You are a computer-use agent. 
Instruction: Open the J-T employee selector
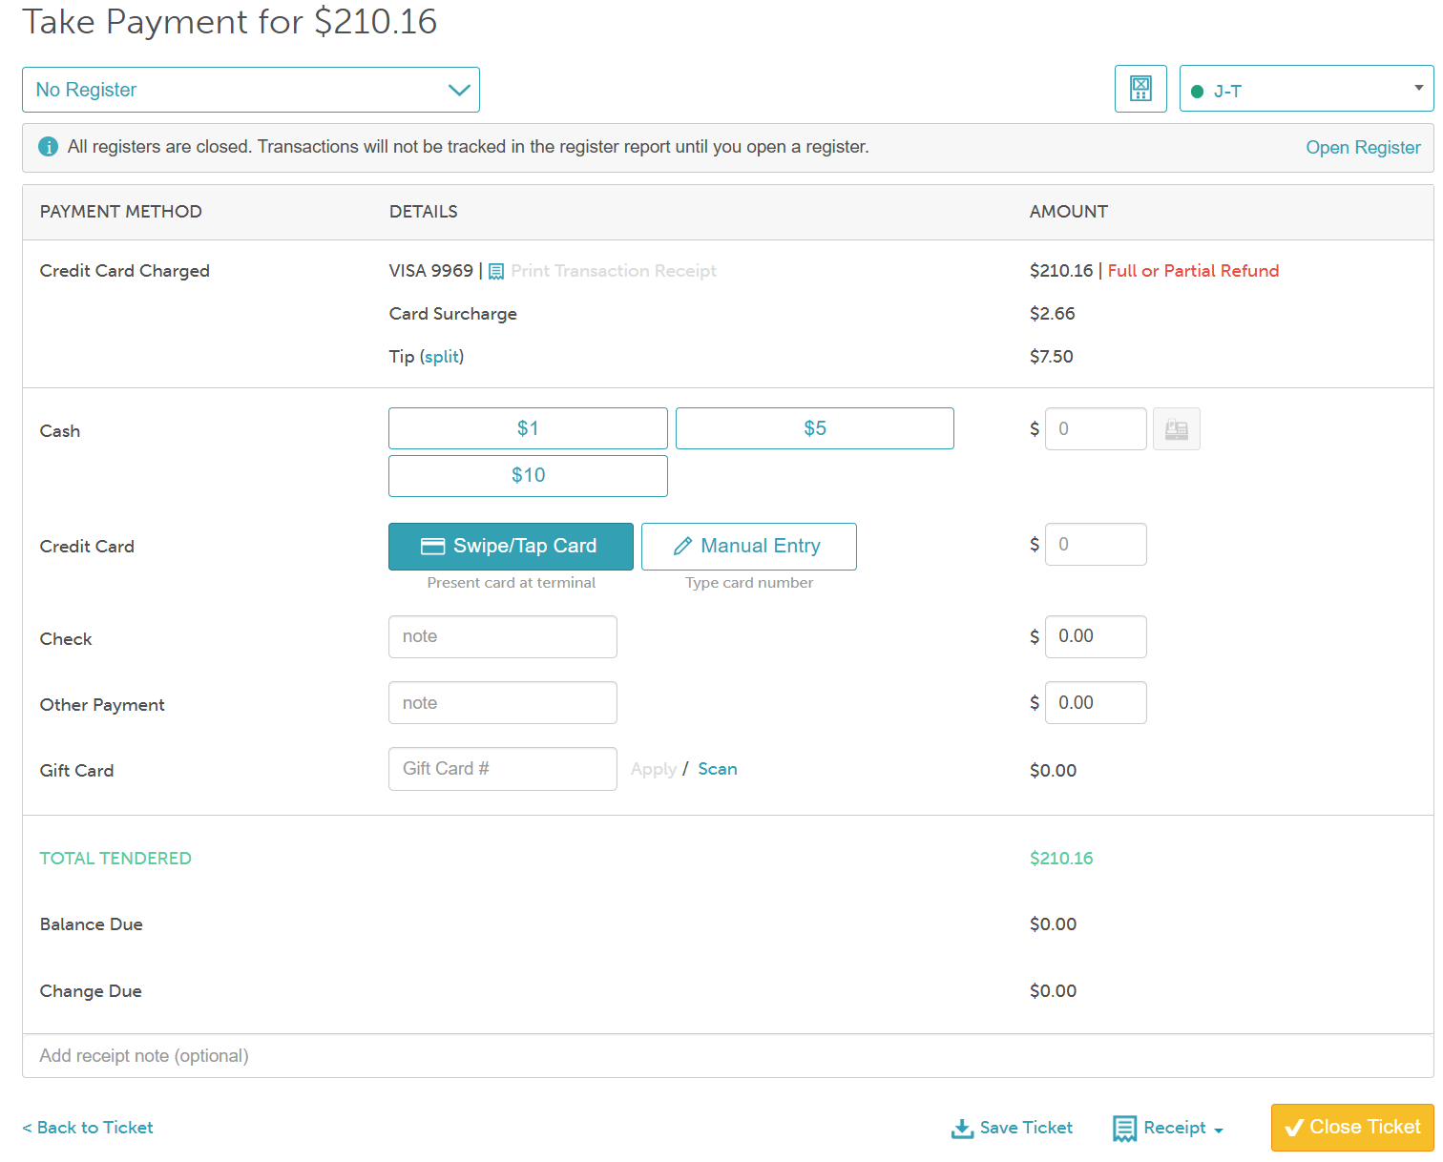pos(1307,89)
